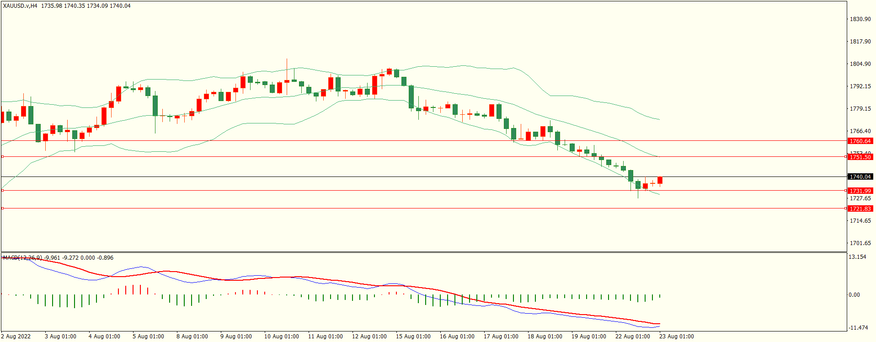Click the 22 Aug 01:00 time label
Screen dimensions: 876x342
click(x=633, y=337)
